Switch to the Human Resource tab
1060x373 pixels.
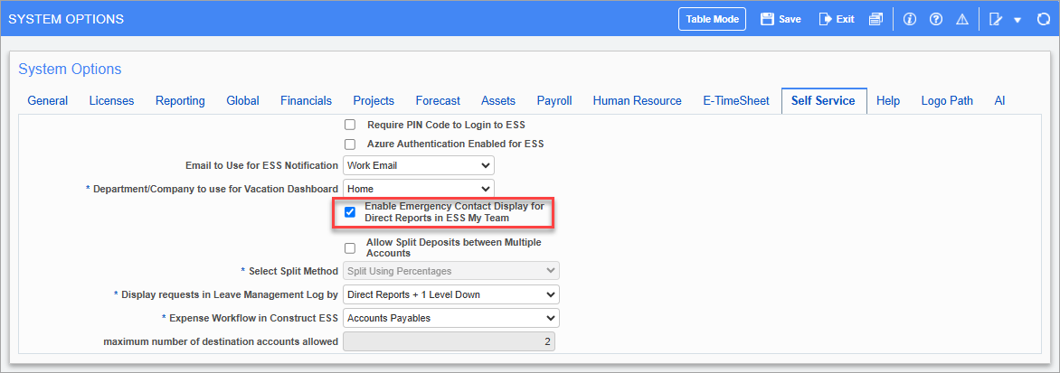(637, 100)
